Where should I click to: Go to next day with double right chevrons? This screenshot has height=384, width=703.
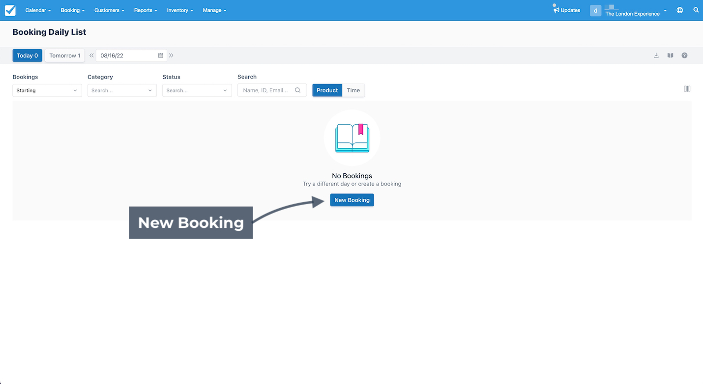[x=171, y=55]
